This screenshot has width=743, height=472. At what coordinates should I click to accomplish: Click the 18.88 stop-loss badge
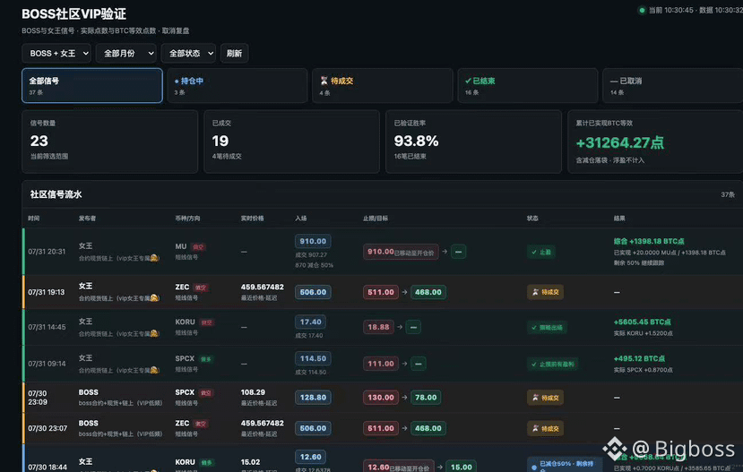pyautogui.click(x=378, y=327)
